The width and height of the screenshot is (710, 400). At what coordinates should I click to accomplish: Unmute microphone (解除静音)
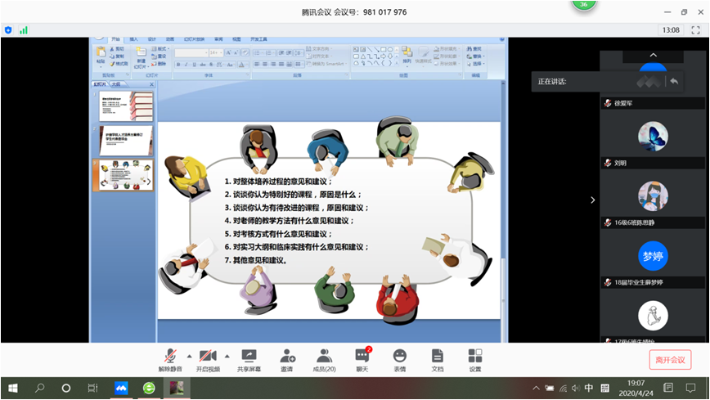point(170,360)
